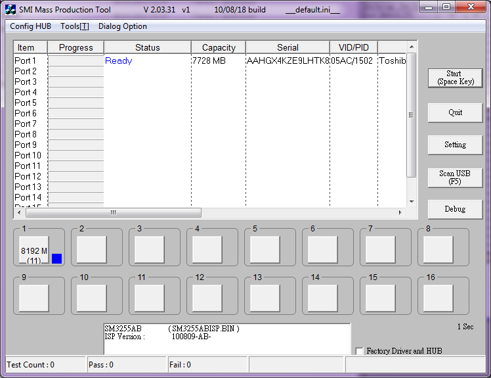Select the Port 5 row
This screenshot has height=378, width=491.
[x=210, y=103]
